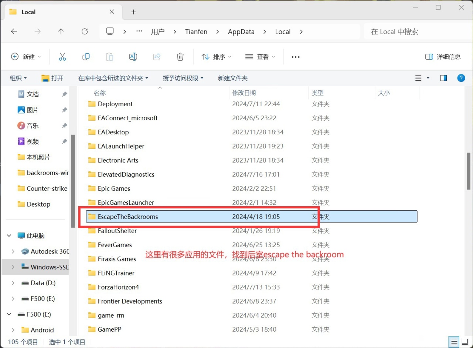
Task: Sort by the 名称 column header
Action: tap(100, 93)
